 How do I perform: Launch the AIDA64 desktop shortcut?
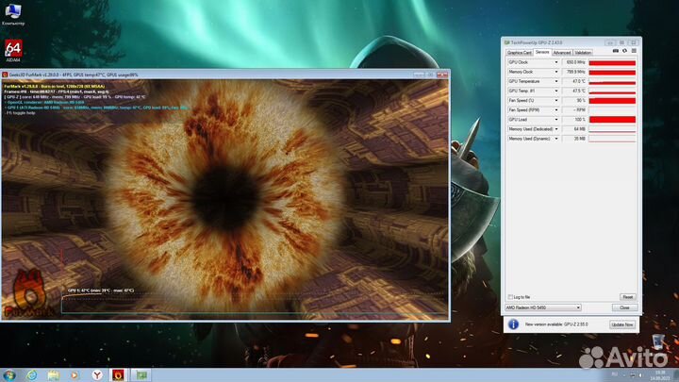[13, 51]
